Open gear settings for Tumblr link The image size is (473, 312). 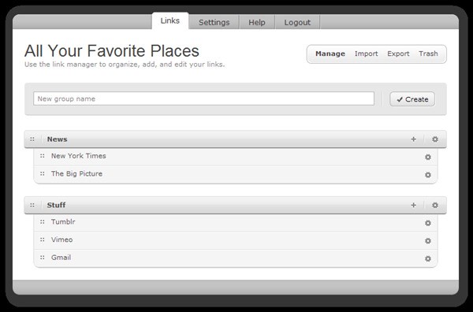click(x=428, y=223)
